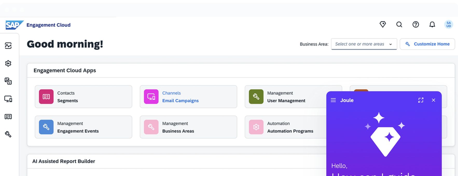This screenshot has height=176, width=458.
Task: Select the channels devices sidebar icon
Action: pyautogui.click(x=8, y=99)
